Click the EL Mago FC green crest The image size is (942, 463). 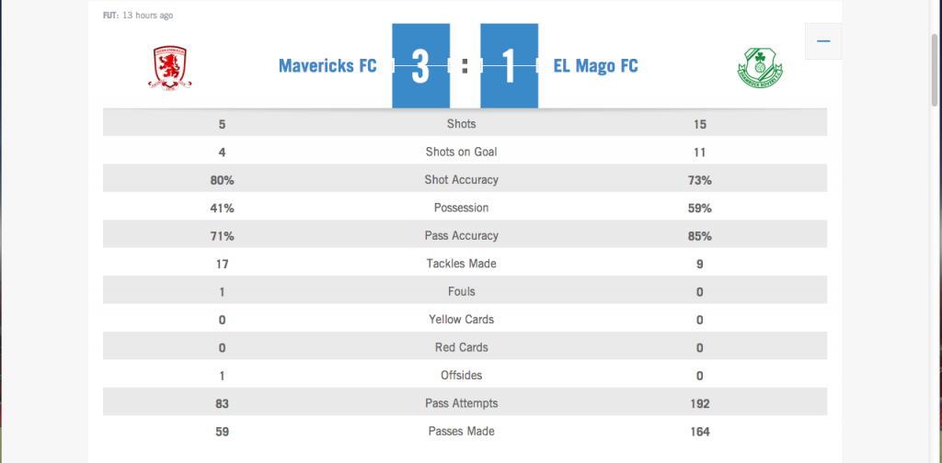(761, 69)
